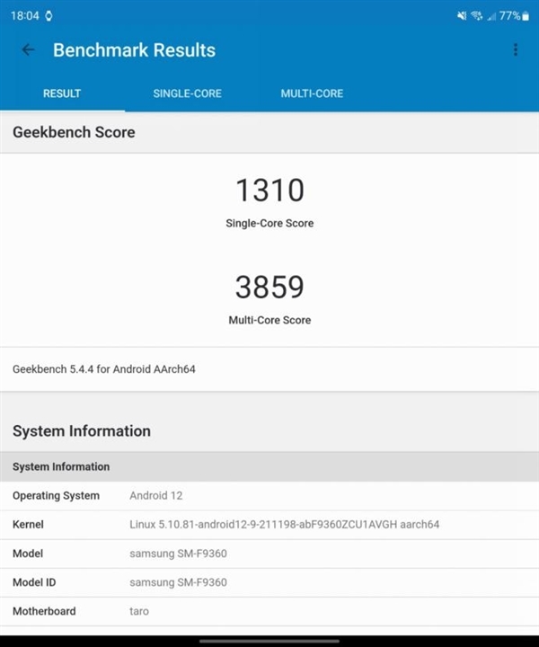Tap the 1310 single-core score value
This screenshot has height=647, width=539.
click(269, 191)
